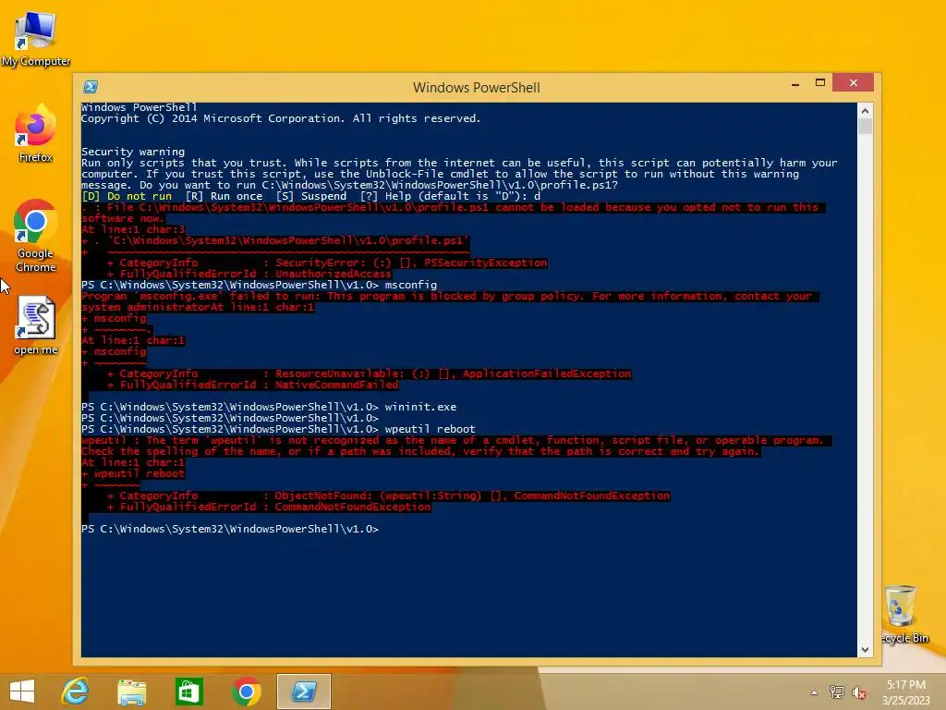Screen dimensions: 946x710
Task: Open the clock showing 5:17 PM
Action: [x=905, y=692]
